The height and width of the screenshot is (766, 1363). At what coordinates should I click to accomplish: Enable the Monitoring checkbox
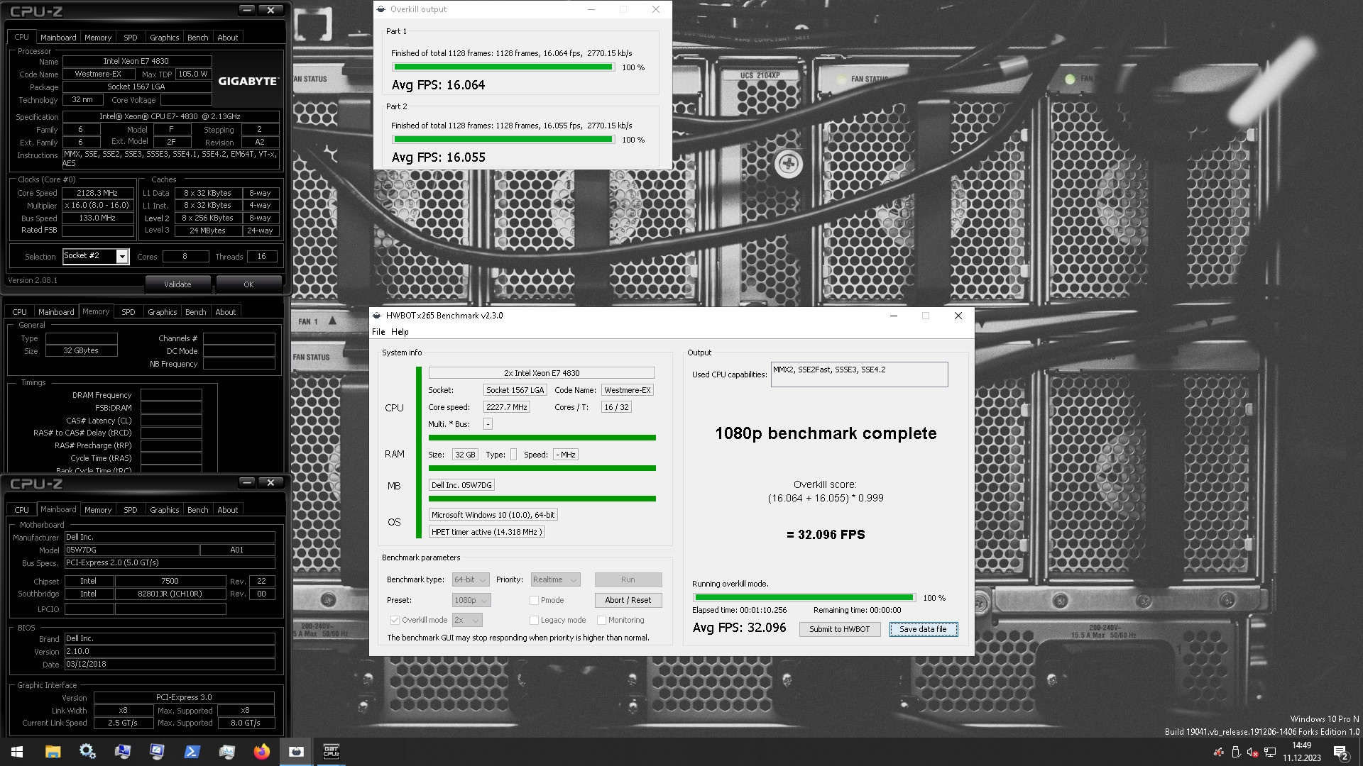coord(601,620)
